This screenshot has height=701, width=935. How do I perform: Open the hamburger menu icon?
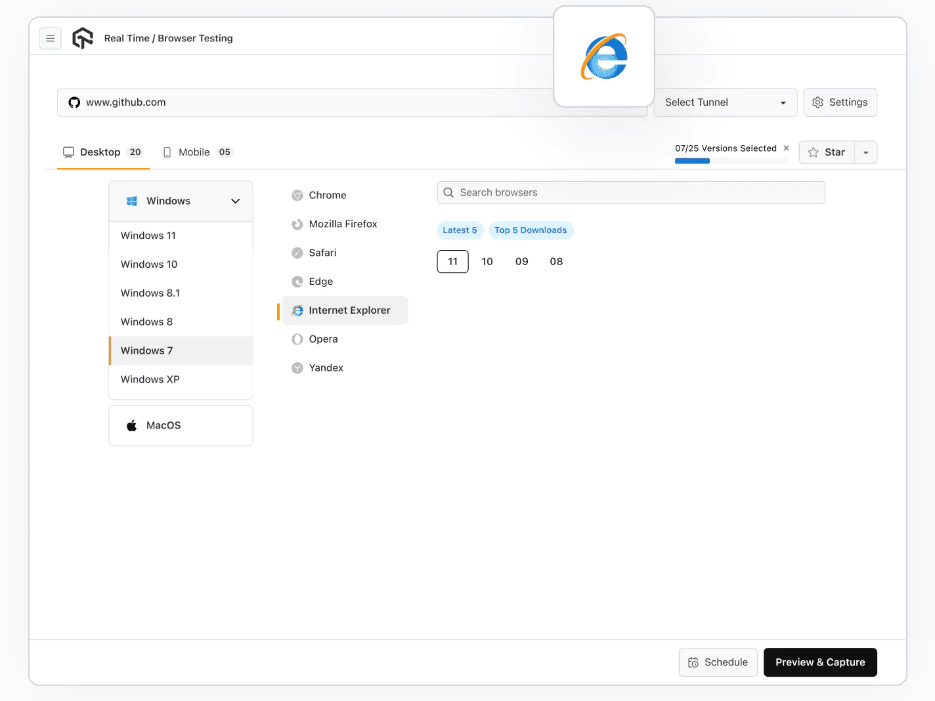51,38
